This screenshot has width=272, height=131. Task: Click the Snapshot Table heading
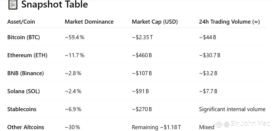54,4
